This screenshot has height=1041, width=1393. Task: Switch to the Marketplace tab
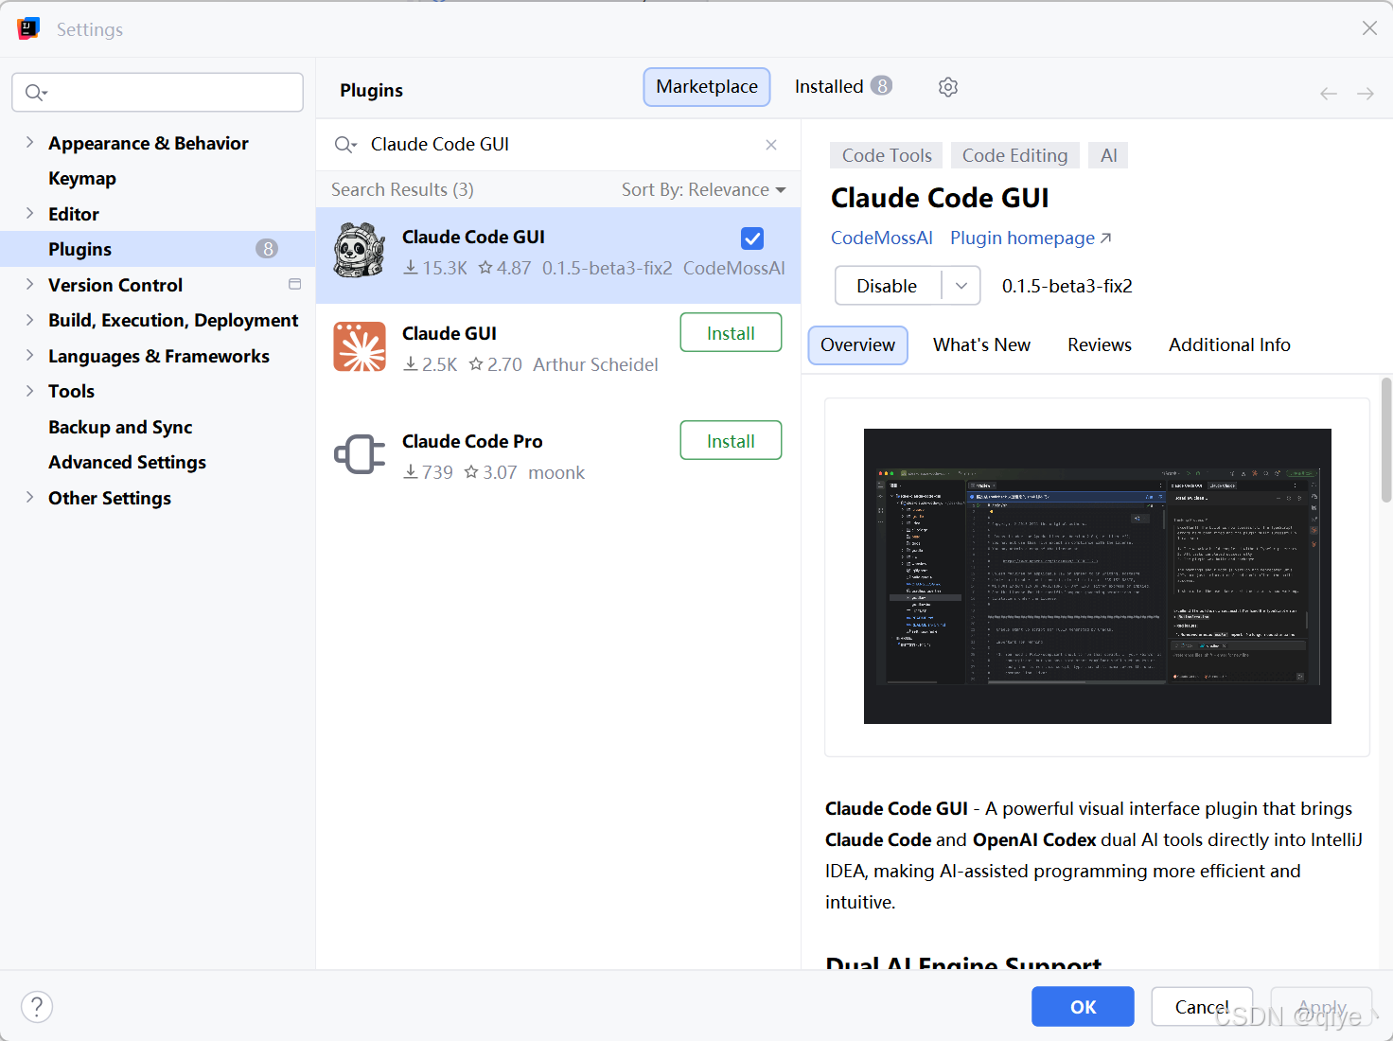pos(707,87)
